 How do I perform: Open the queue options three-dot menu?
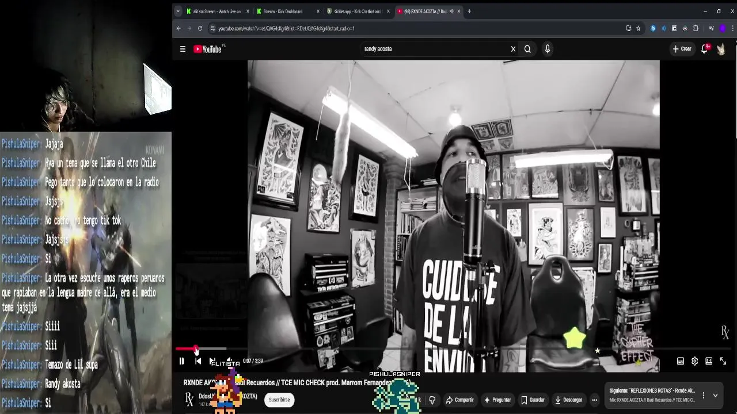tap(703, 396)
